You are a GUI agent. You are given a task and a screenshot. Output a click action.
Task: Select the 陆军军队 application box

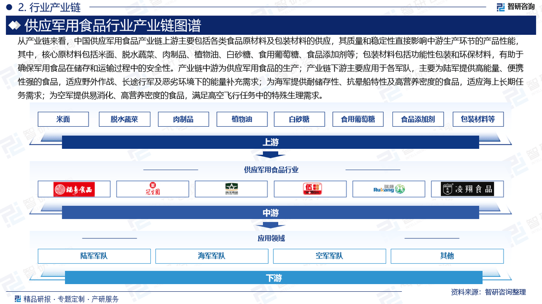coord(94,256)
